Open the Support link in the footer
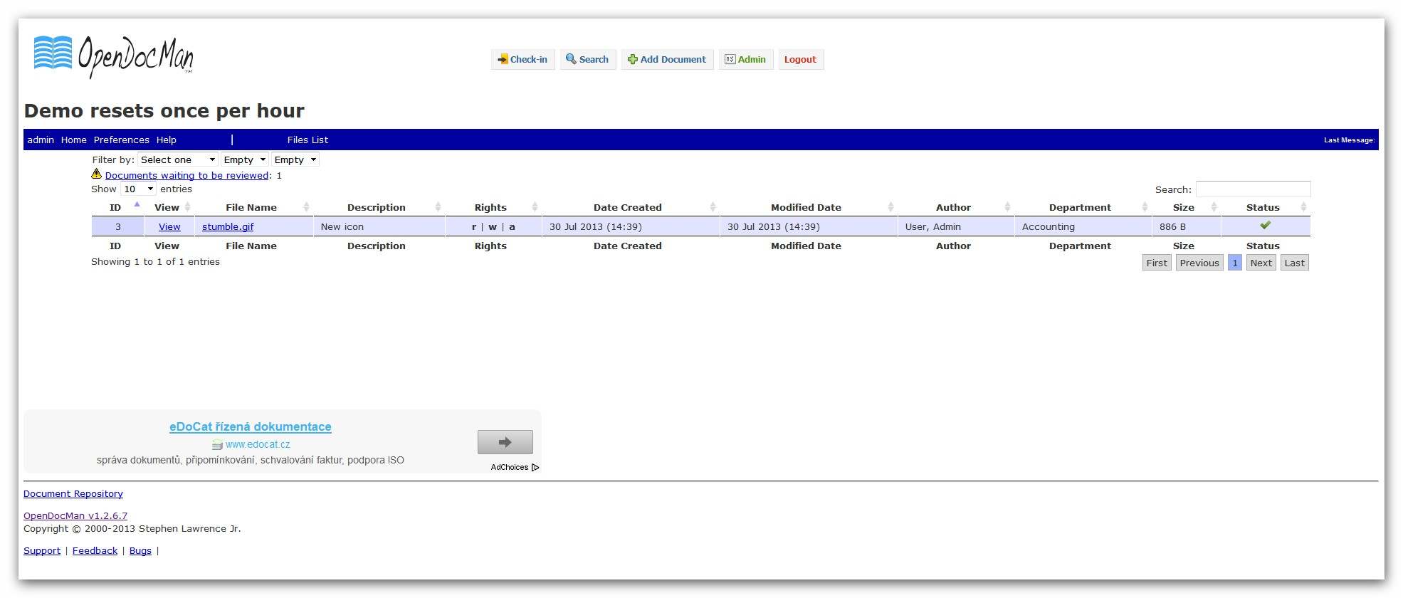Image resolution: width=1403 pixels, height=598 pixels. 42,550
